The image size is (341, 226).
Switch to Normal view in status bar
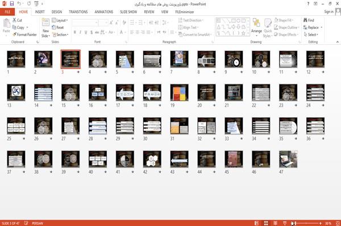(256, 223)
